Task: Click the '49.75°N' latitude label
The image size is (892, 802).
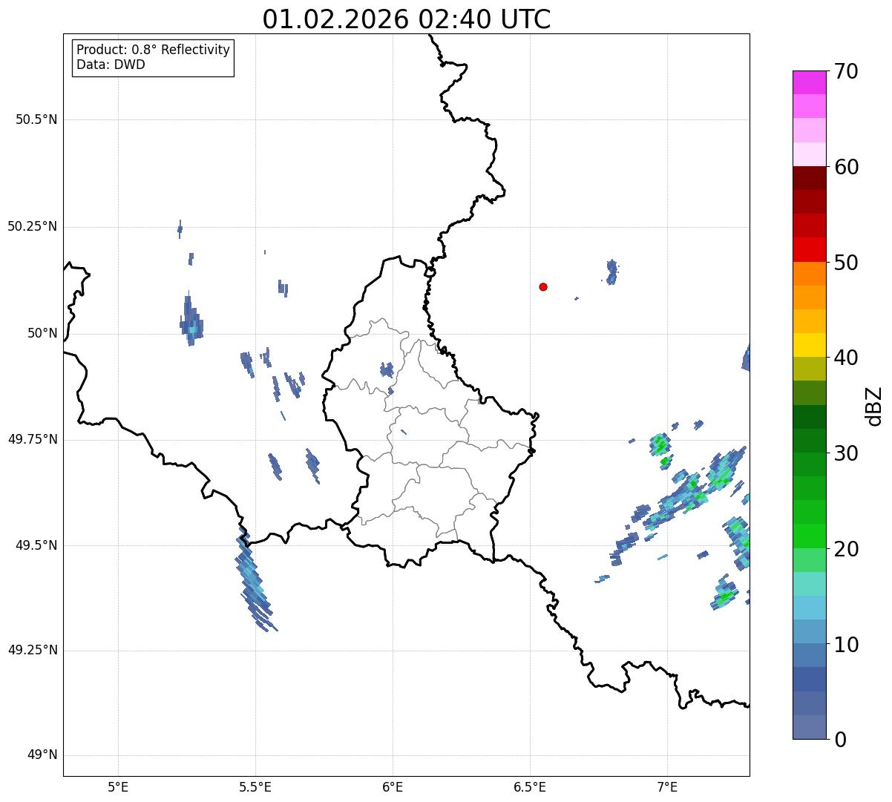Action: point(33,439)
